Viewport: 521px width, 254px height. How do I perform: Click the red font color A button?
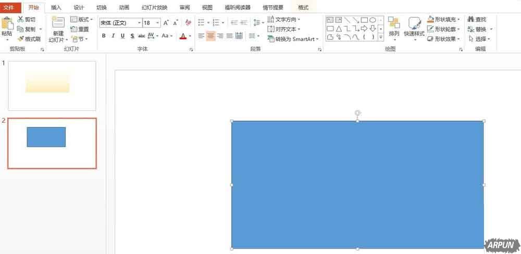[183, 36]
